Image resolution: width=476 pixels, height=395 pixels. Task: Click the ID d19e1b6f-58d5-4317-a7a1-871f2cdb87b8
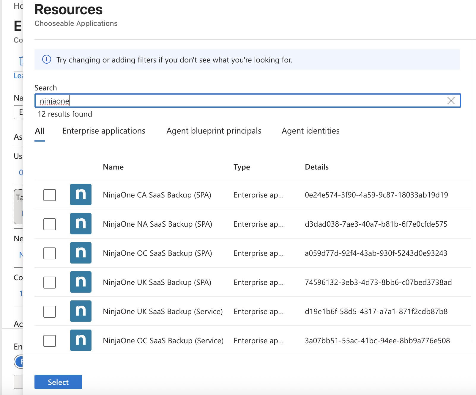376,311
